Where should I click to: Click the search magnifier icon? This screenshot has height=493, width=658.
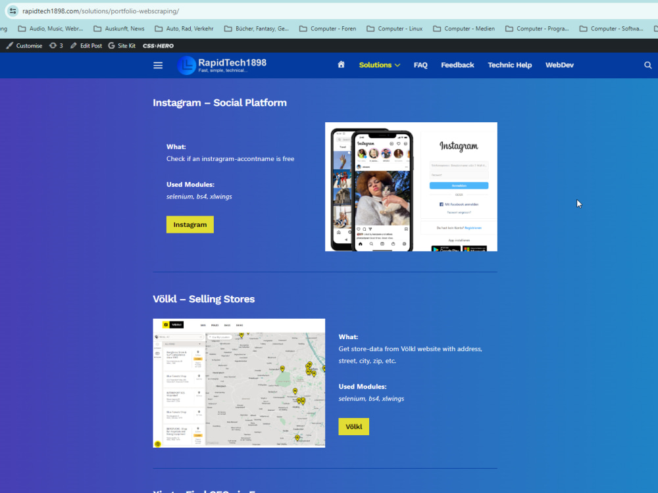tap(648, 65)
